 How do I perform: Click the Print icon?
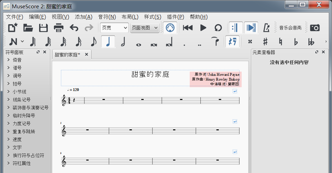pos(59,28)
